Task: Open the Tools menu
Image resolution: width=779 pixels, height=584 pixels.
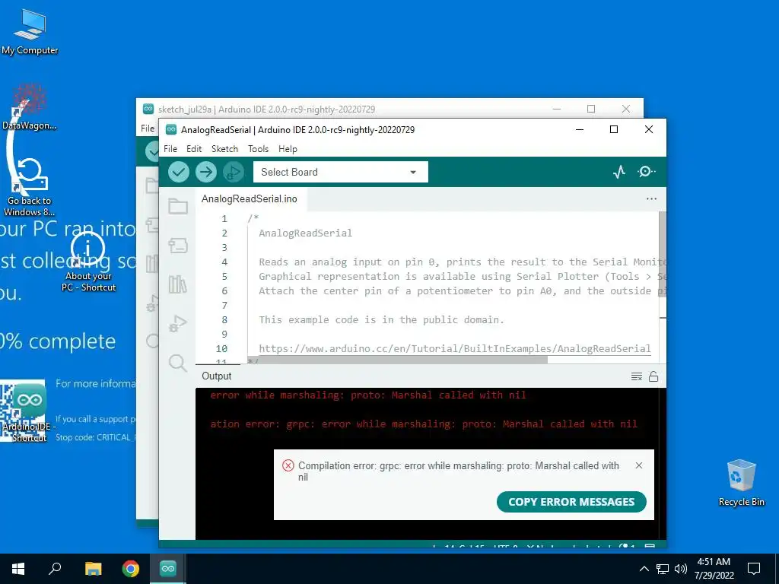Action: coord(258,149)
